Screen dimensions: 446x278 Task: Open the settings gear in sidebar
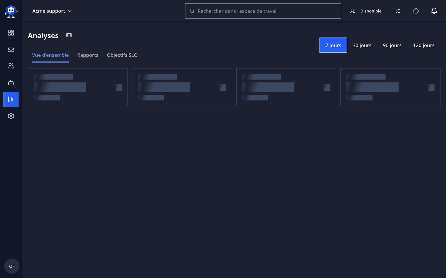[x=11, y=116]
